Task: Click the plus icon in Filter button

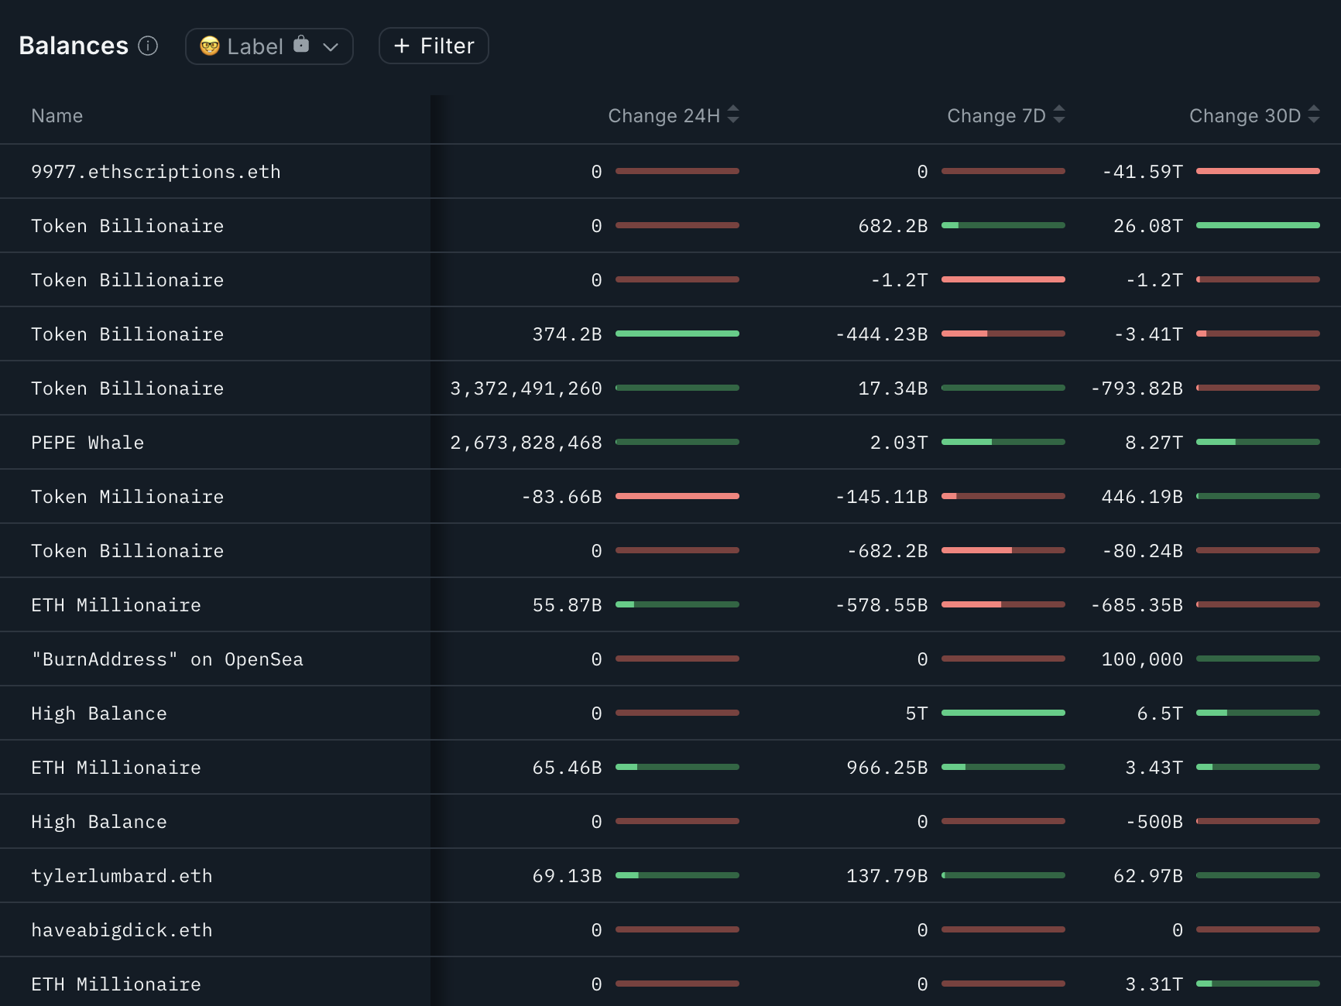Action: click(x=401, y=46)
